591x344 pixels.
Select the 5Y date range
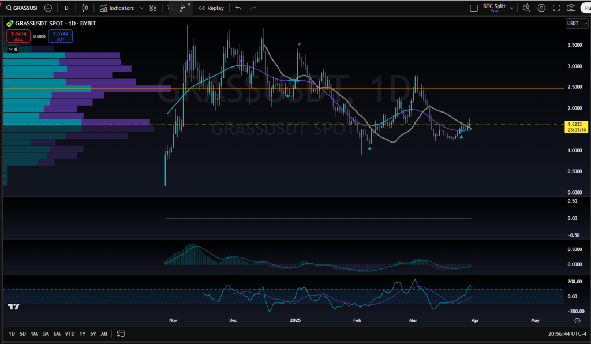[x=93, y=334]
